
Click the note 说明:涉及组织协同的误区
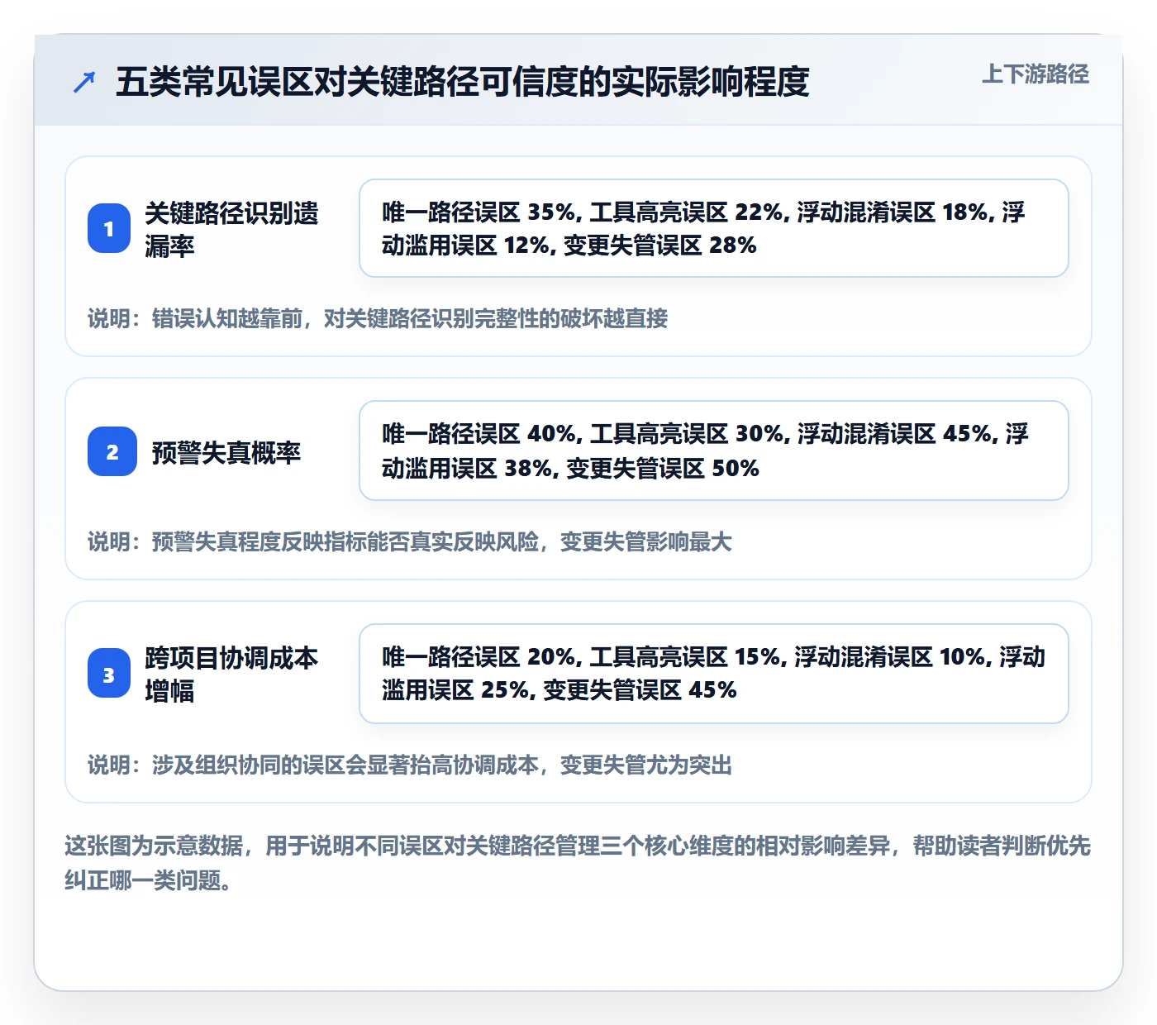pos(410,765)
